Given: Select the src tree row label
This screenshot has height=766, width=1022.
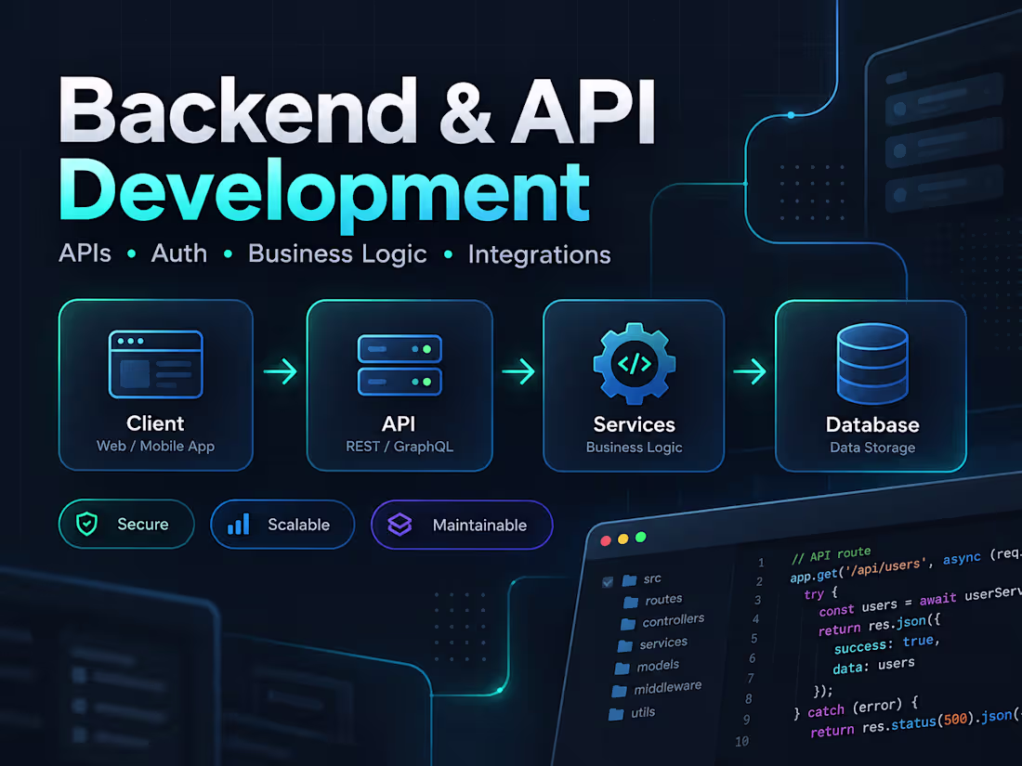Looking at the screenshot, I should pos(652,578).
